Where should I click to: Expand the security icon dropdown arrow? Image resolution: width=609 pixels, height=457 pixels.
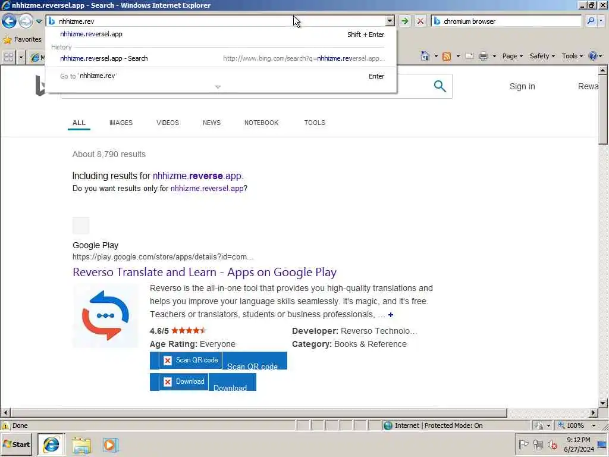pos(548,425)
